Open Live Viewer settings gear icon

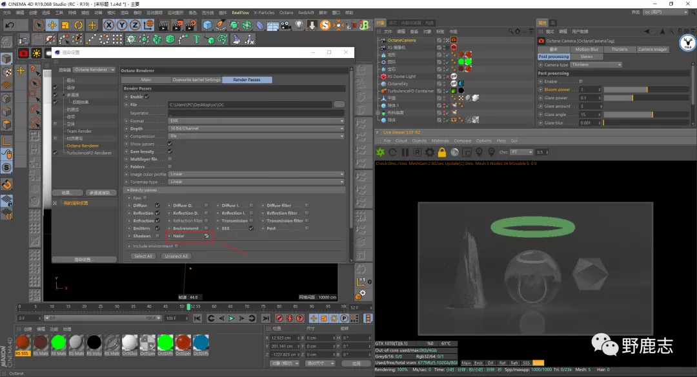coord(430,152)
